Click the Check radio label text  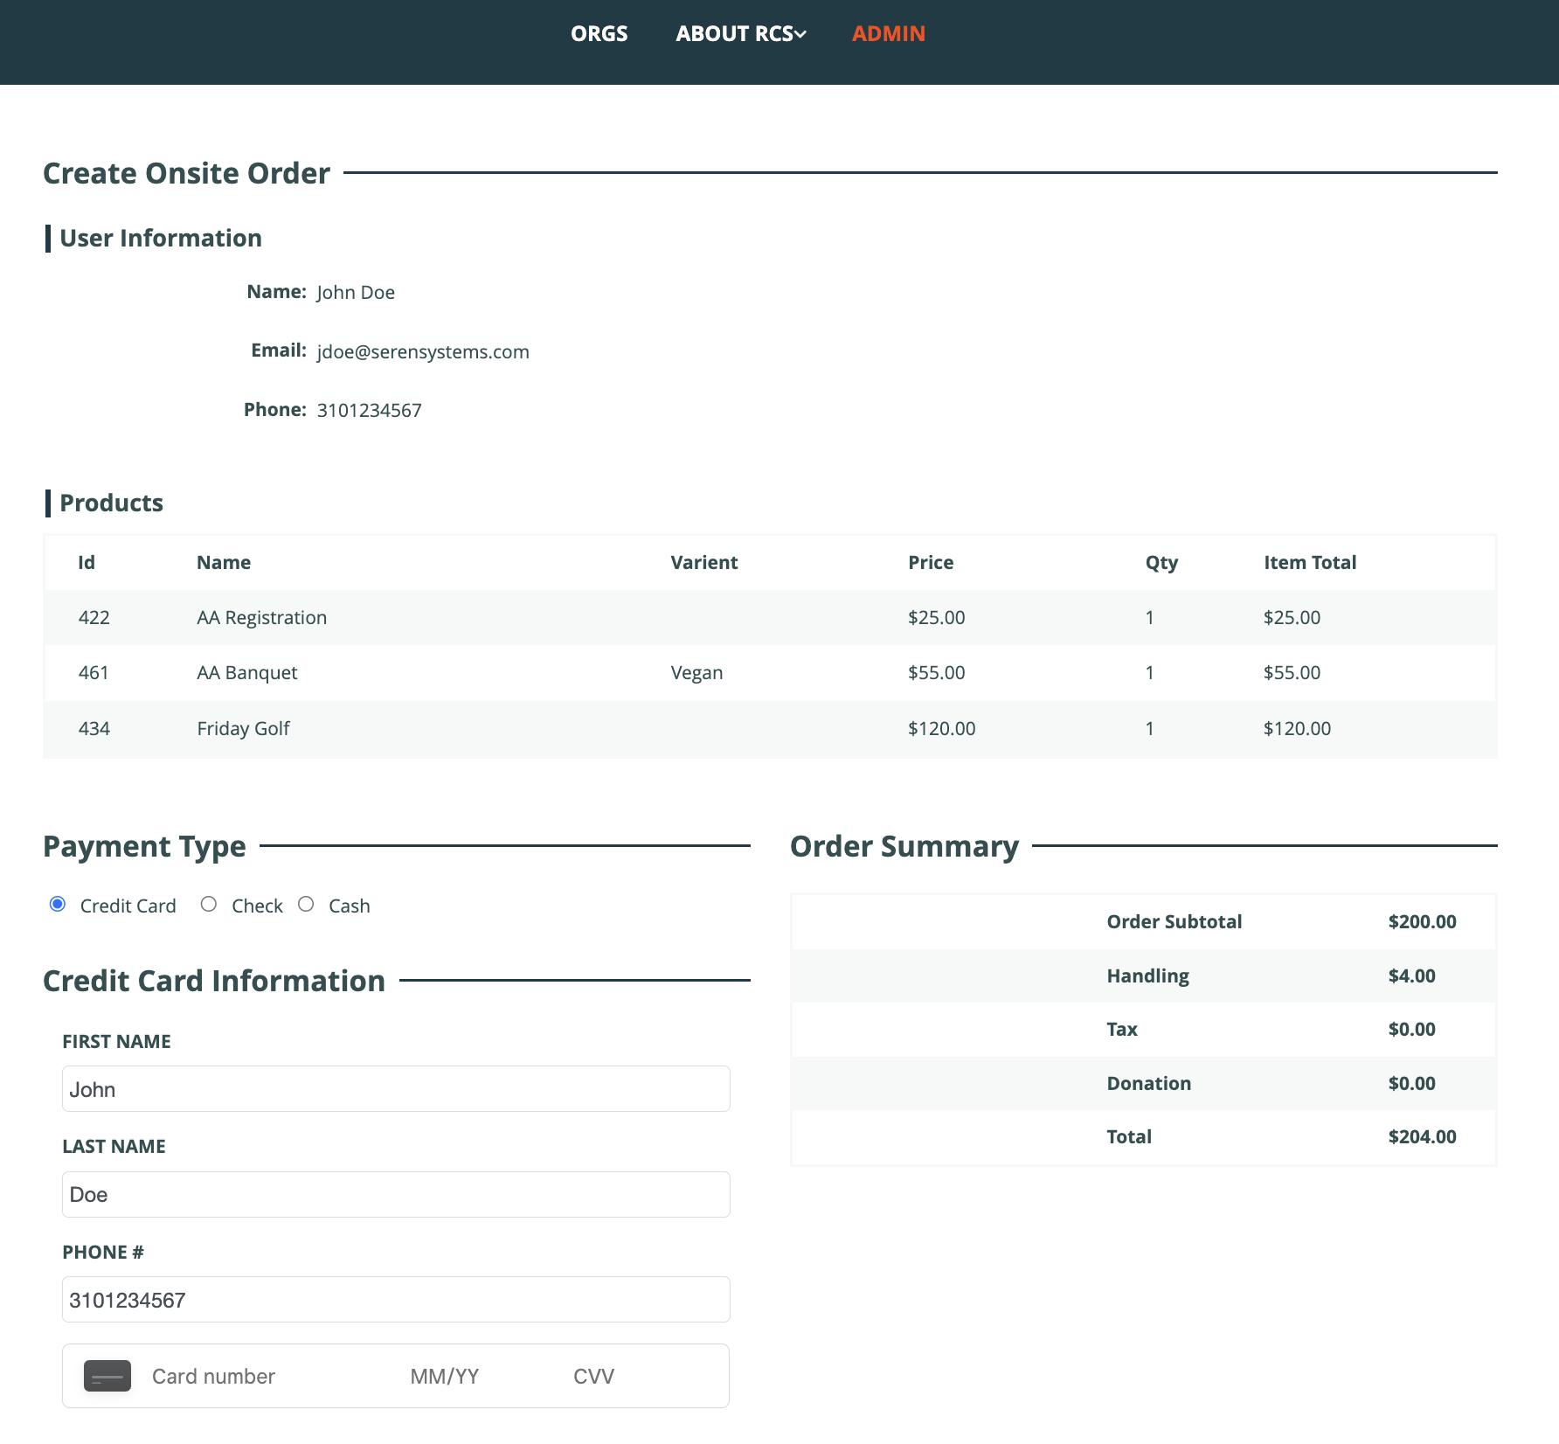coord(257,906)
